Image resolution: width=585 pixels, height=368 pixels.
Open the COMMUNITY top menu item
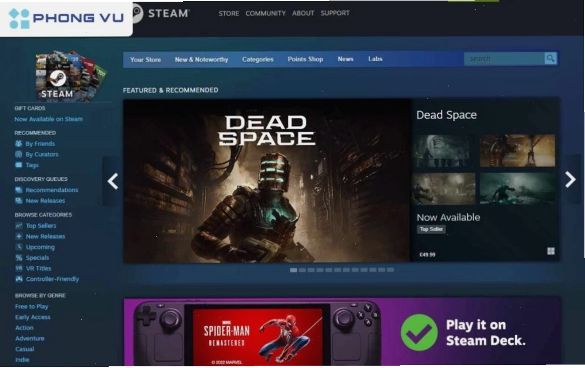265,13
